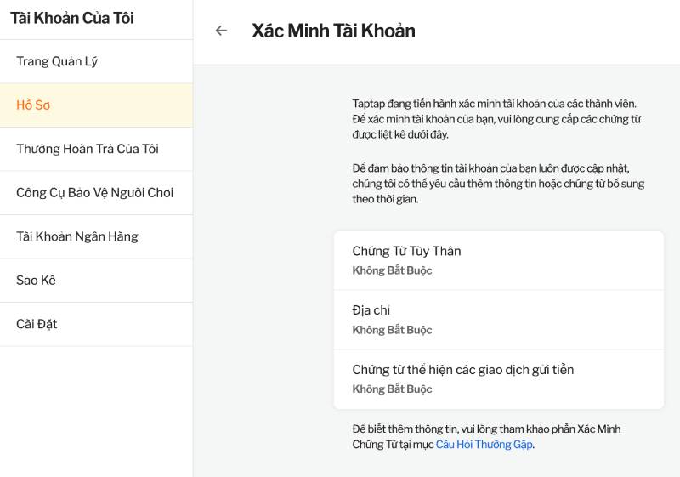This screenshot has width=680, height=477.
Task: Click the Tài Khoản Của Tôi sidebar heading
Action: pos(72,18)
